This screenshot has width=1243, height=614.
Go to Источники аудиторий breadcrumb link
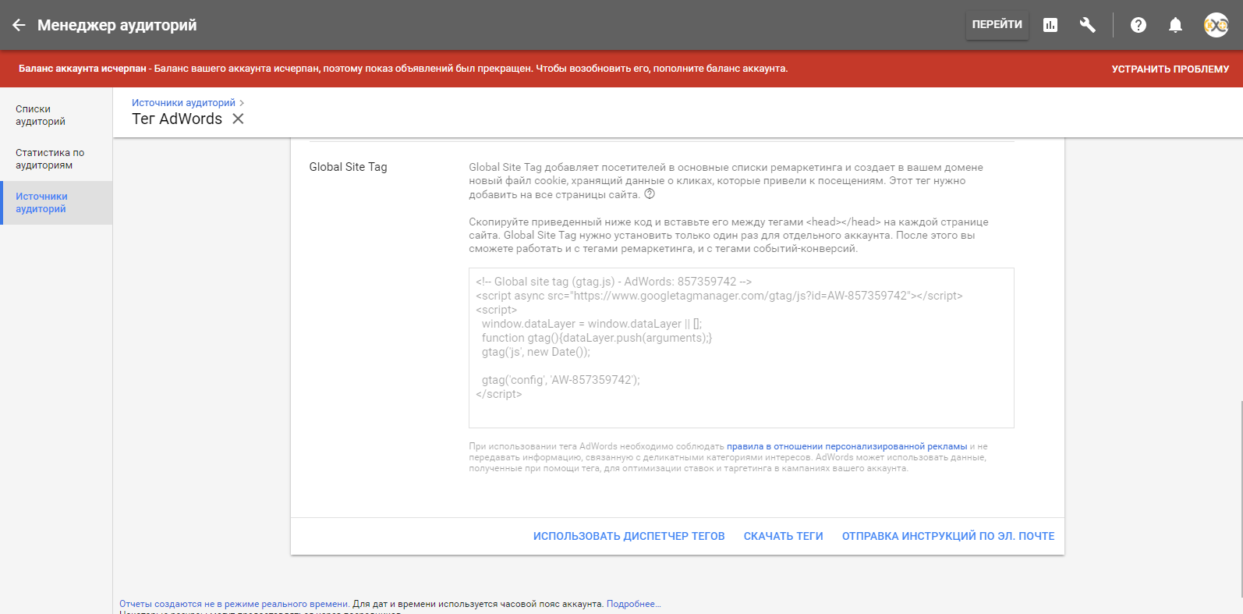[x=183, y=102]
